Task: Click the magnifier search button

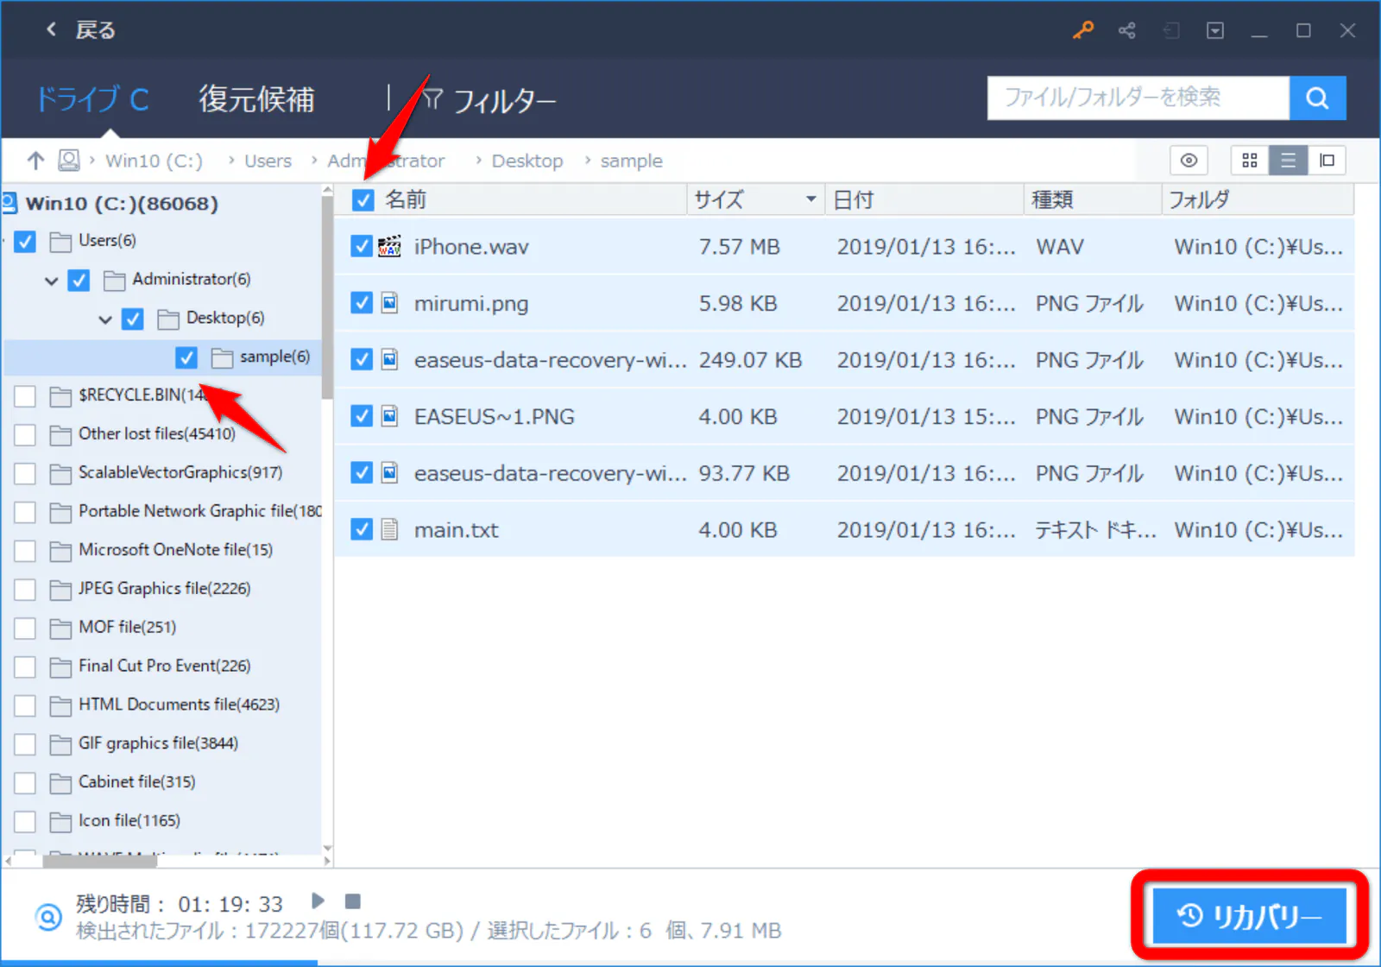Action: 1317,98
